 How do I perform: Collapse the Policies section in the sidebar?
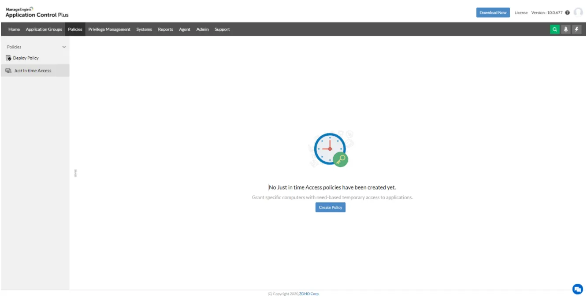64,47
